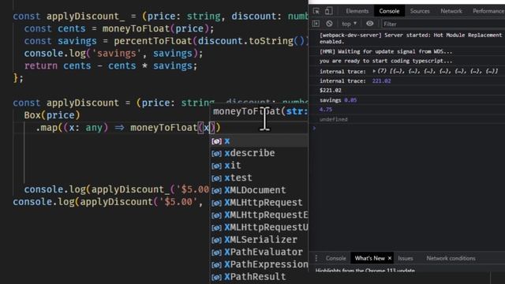Toggle the device toolbar icon
This screenshot has width=505, height=284.
[328, 11]
